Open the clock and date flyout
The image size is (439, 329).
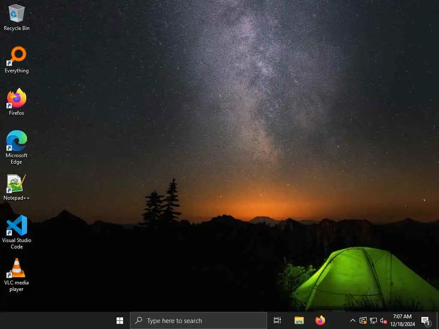pyautogui.click(x=402, y=320)
